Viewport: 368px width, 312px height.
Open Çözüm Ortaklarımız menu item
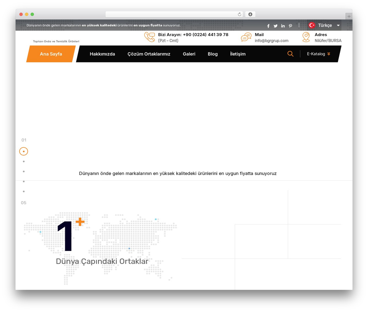click(x=149, y=54)
